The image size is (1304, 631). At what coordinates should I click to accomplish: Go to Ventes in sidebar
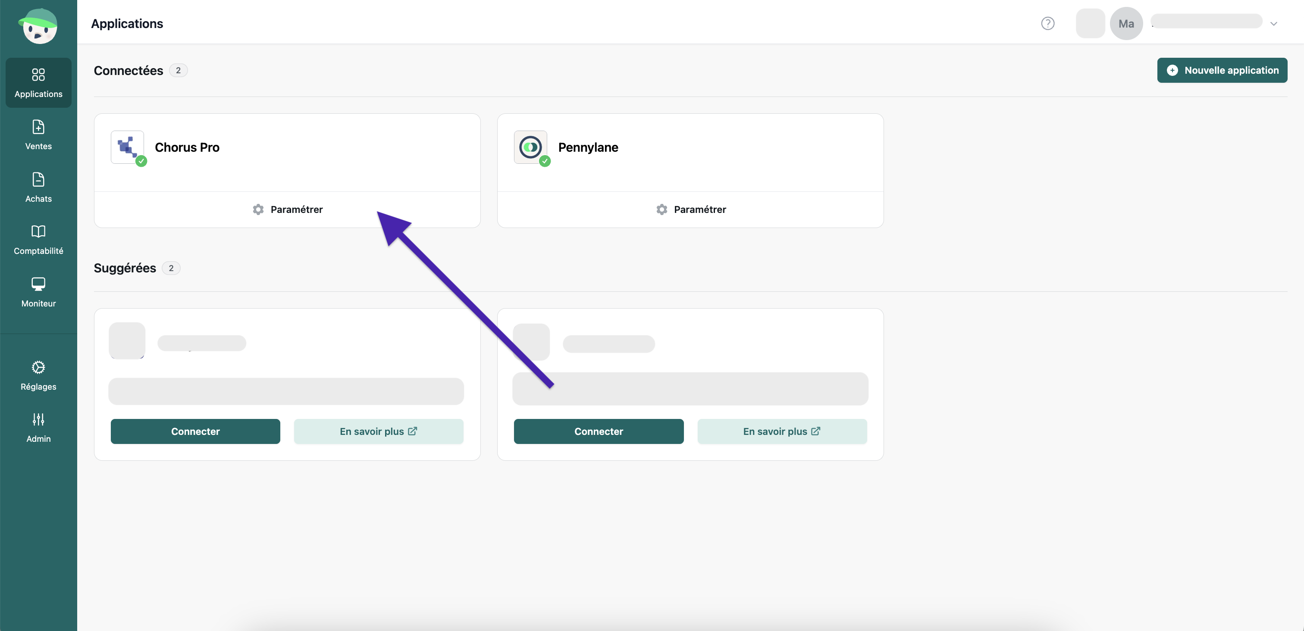click(x=38, y=134)
